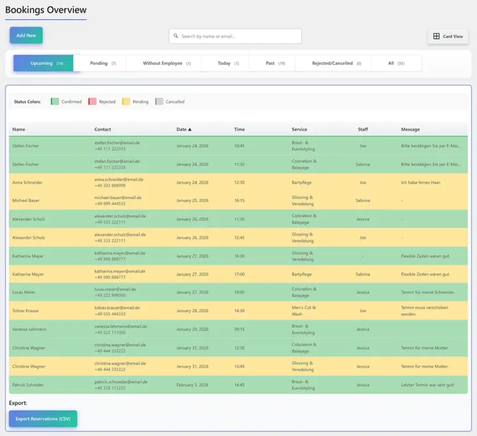The height and width of the screenshot is (436, 477).
Task: Click the Cancelled gray color swatch
Action: (x=159, y=101)
